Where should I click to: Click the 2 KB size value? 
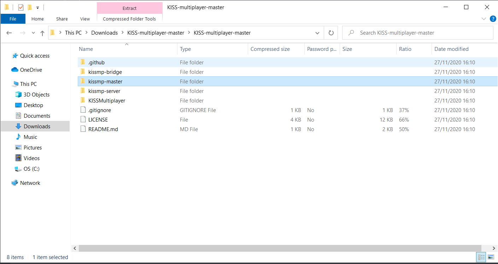click(x=388, y=129)
